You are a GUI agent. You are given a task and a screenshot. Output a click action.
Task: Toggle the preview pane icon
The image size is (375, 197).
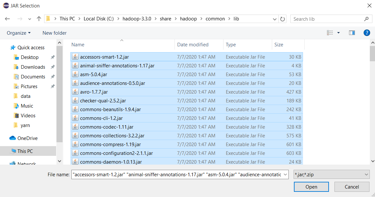click(x=352, y=33)
